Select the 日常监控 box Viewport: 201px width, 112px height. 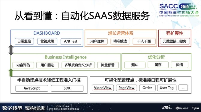tap(24, 41)
